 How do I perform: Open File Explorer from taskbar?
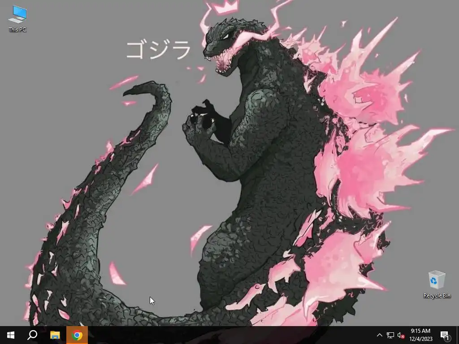[x=55, y=335]
